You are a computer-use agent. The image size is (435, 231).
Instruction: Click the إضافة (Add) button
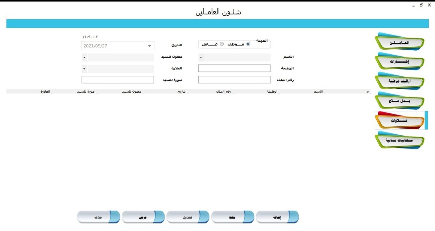[x=278, y=217]
